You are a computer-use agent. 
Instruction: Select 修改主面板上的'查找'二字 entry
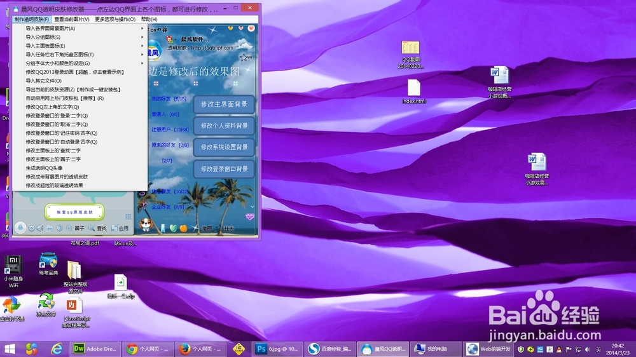80,151
